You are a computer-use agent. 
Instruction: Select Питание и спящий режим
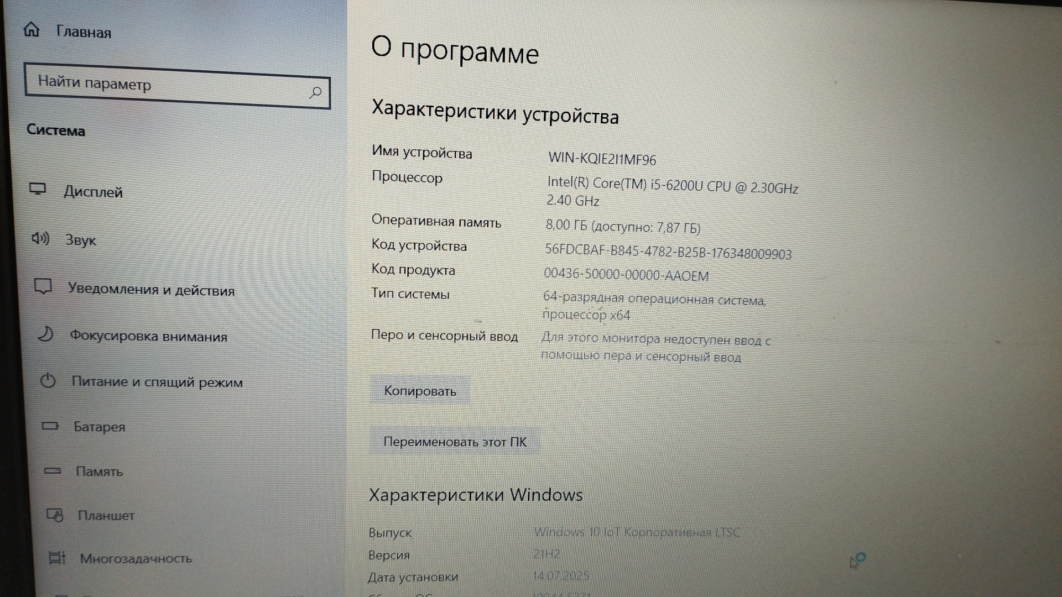click(x=157, y=382)
